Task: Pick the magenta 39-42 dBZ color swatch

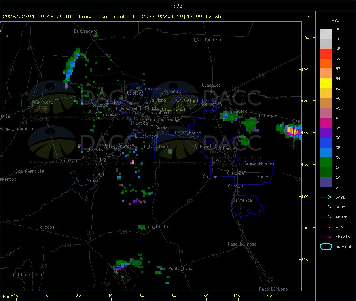Action: coord(326,123)
